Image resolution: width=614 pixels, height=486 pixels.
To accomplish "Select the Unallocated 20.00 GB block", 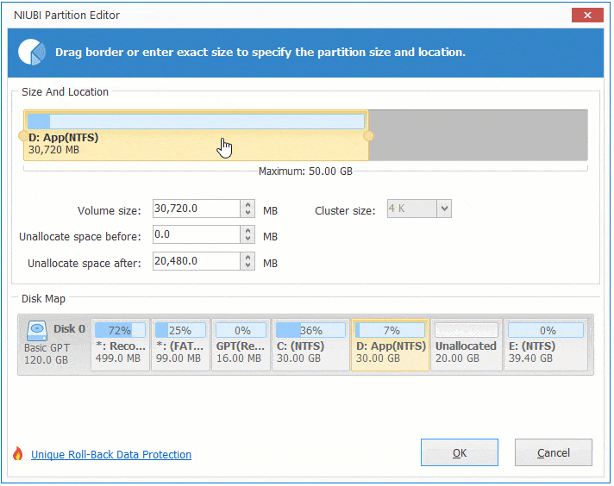I will point(466,346).
